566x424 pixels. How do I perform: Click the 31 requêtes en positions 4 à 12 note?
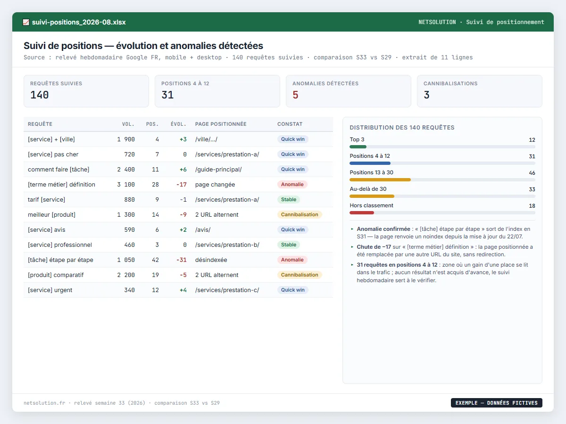pyautogui.click(x=442, y=272)
